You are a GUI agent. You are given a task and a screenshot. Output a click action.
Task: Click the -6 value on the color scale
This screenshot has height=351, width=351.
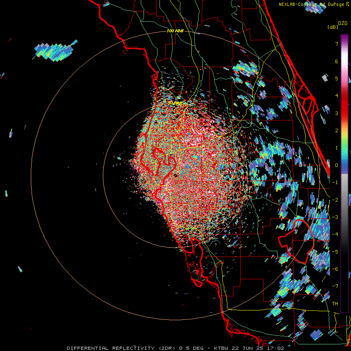(335, 269)
